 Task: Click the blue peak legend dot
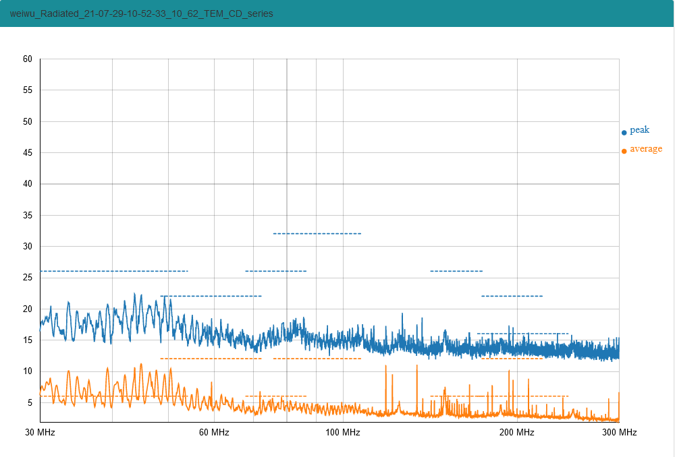(624, 133)
